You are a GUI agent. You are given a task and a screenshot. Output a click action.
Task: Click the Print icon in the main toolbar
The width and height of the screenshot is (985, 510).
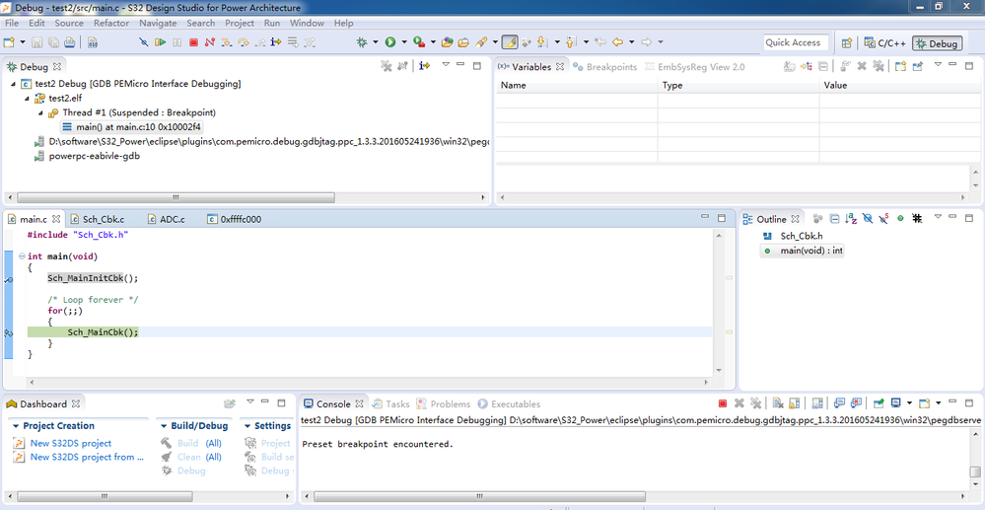69,42
